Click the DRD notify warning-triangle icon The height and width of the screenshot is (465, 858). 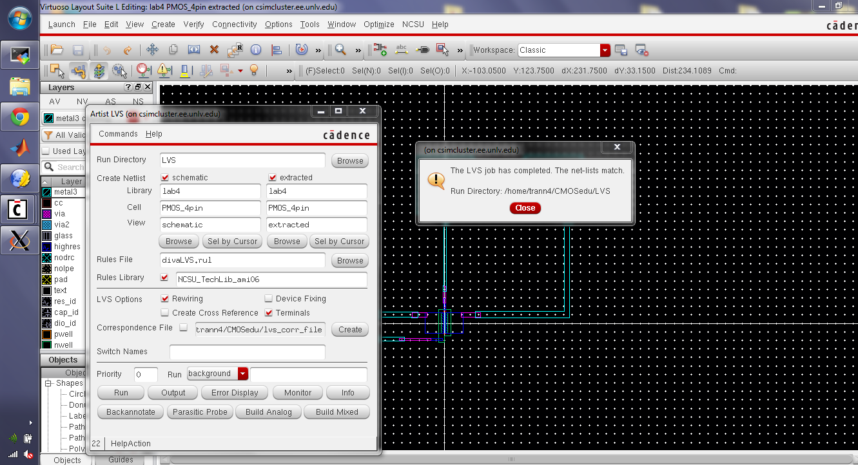tap(164, 70)
